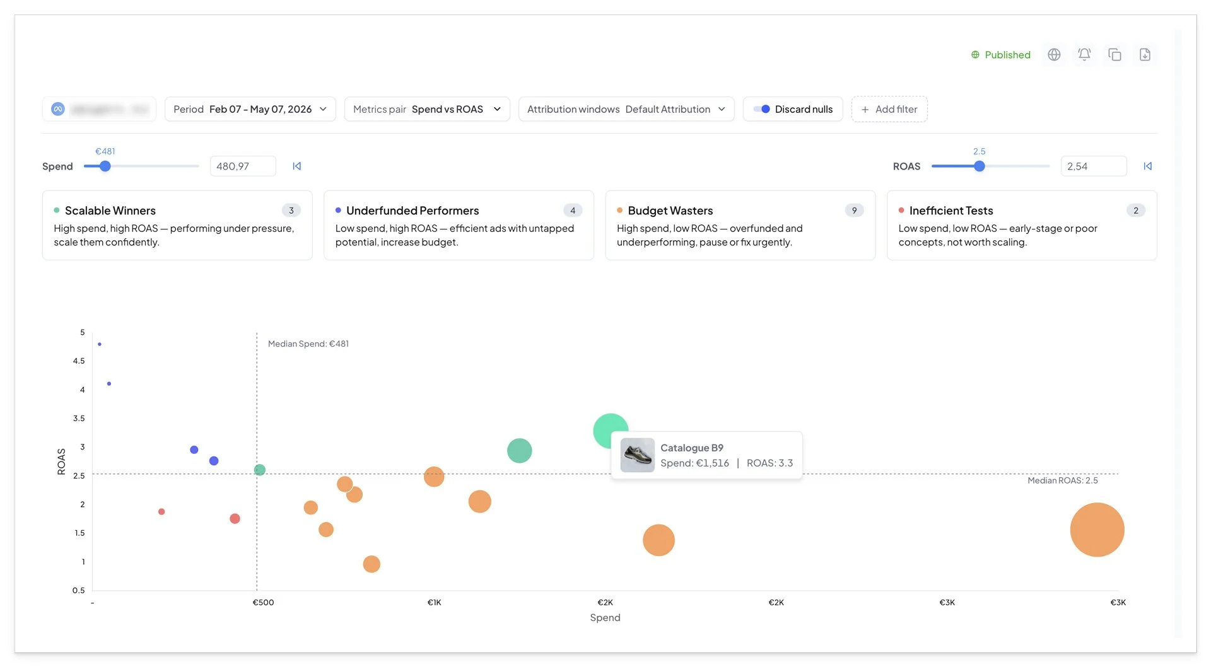Open the alert bell icon

click(1084, 55)
